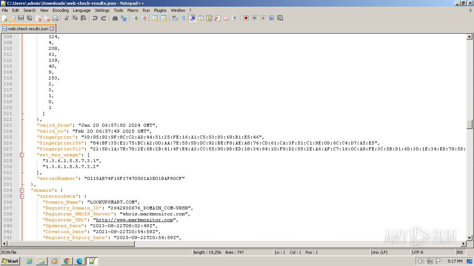Click the horizontal scrollbar right arrow
Viewport: 474px width, 266px height.
point(463,244)
